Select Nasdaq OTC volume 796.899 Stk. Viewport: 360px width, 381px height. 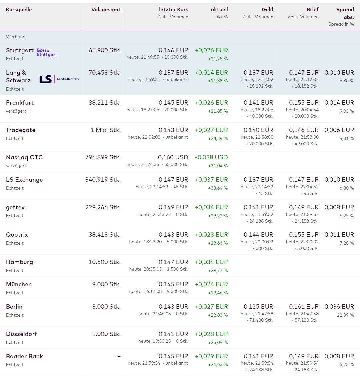pos(103,157)
